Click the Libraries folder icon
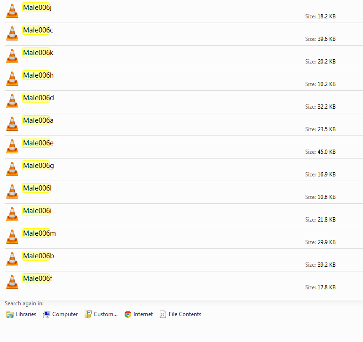Image resolution: width=363 pixels, height=342 pixels. 10,314
